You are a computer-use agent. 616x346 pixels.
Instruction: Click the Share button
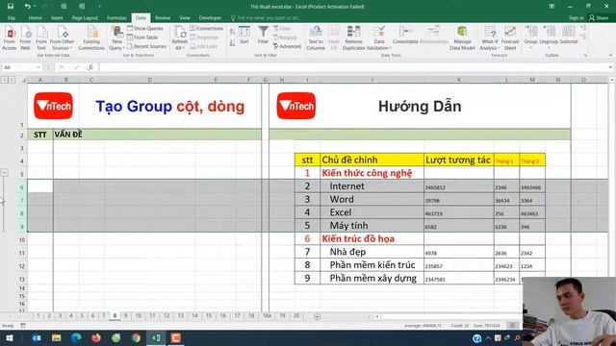tap(599, 17)
